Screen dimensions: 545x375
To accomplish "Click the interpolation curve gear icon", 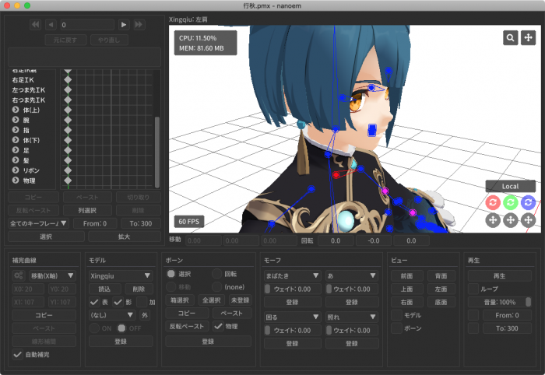I will click(18, 275).
